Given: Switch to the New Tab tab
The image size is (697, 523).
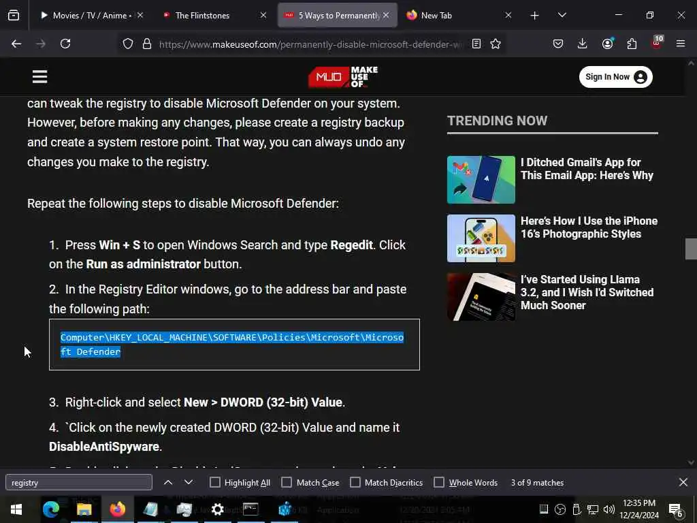Looking at the screenshot, I should [x=453, y=16].
